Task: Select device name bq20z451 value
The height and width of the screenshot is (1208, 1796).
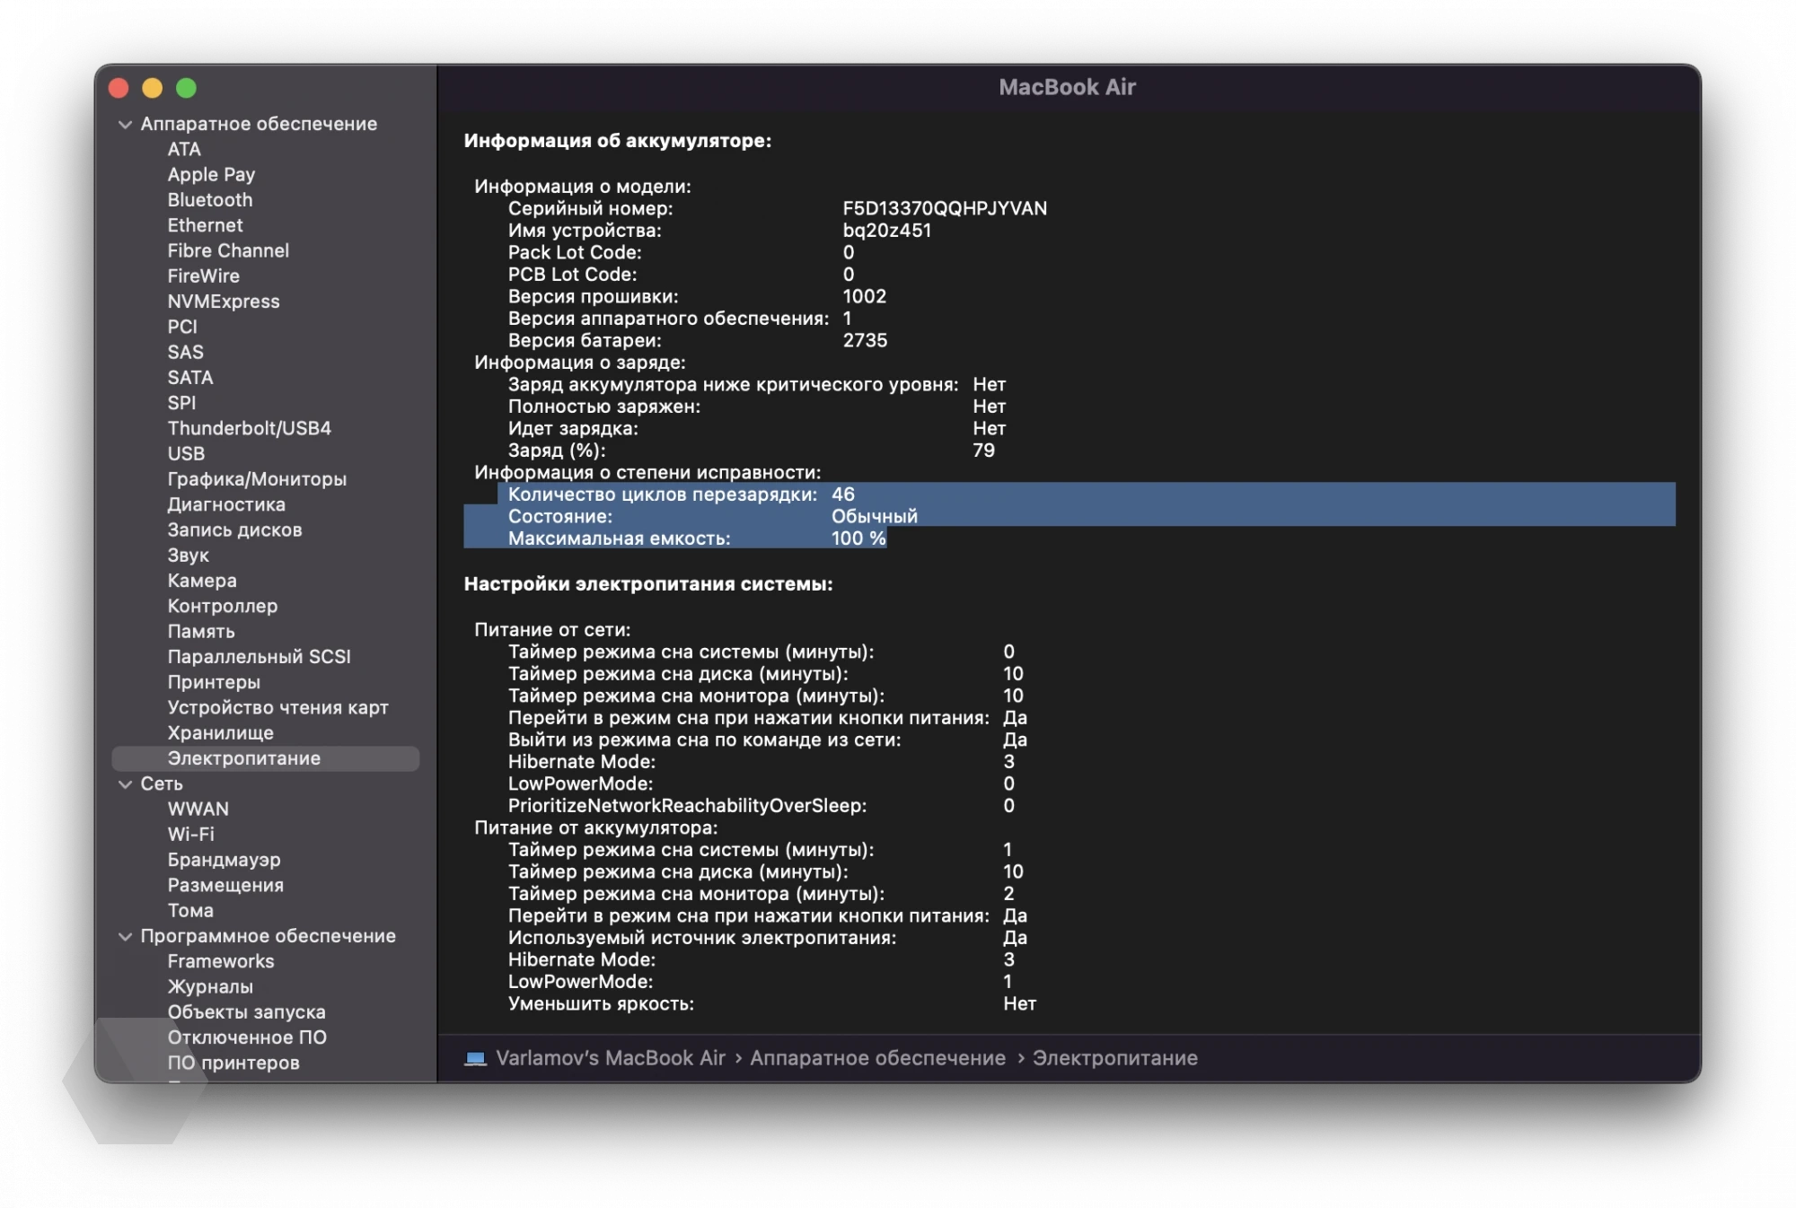Action: tap(887, 231)
